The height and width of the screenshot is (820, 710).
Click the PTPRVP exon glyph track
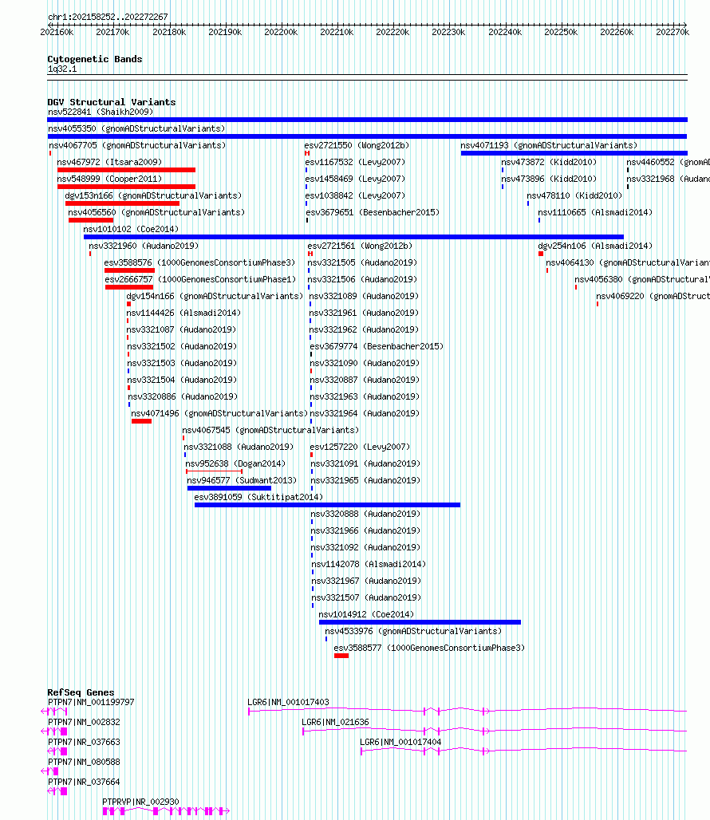(166, 811)
